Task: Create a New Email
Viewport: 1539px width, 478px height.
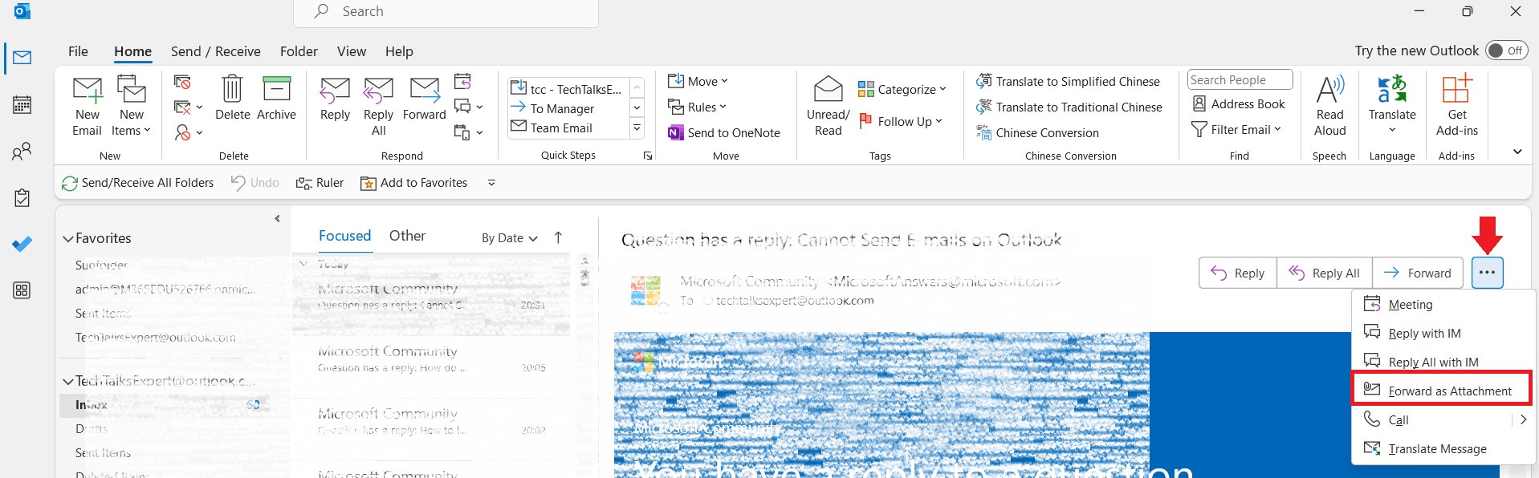Action: [88, 106]
